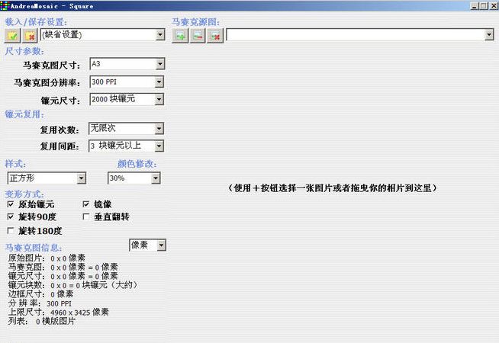The height and width of the screenshot is (343, 499).
Task: Click the add source image icon with green plus
Action: (x=180, y=35)
